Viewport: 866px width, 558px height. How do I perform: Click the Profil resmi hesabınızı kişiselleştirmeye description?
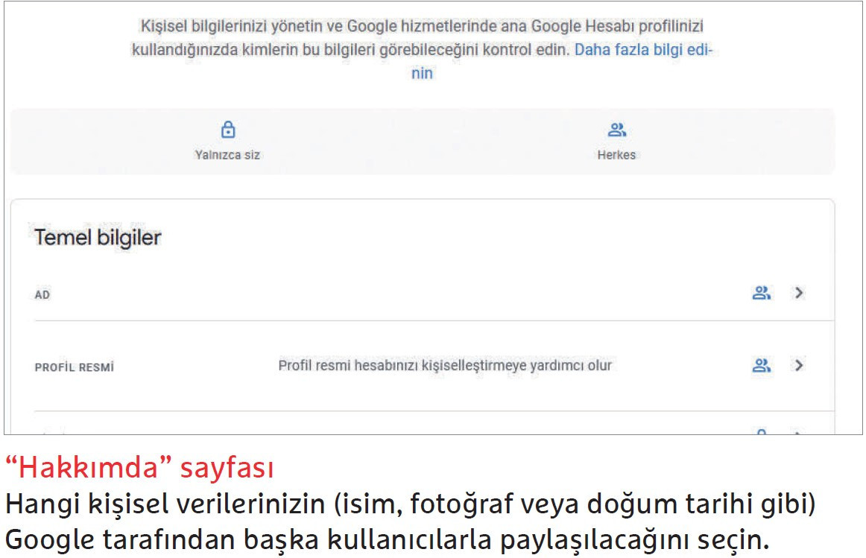445,365
